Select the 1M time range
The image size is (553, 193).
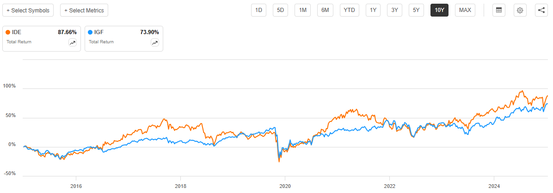(x=303, y=10)
